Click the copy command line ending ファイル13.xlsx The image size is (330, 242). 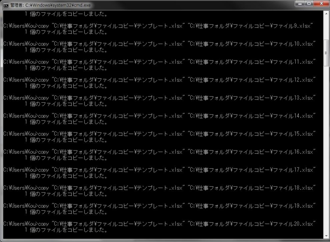159,98
